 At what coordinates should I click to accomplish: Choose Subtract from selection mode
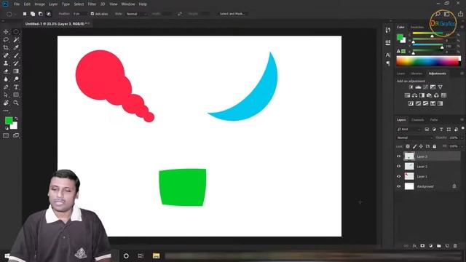(41, 14)
